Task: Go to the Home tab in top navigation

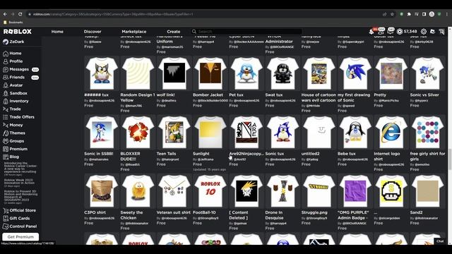Action: (57, 32)
